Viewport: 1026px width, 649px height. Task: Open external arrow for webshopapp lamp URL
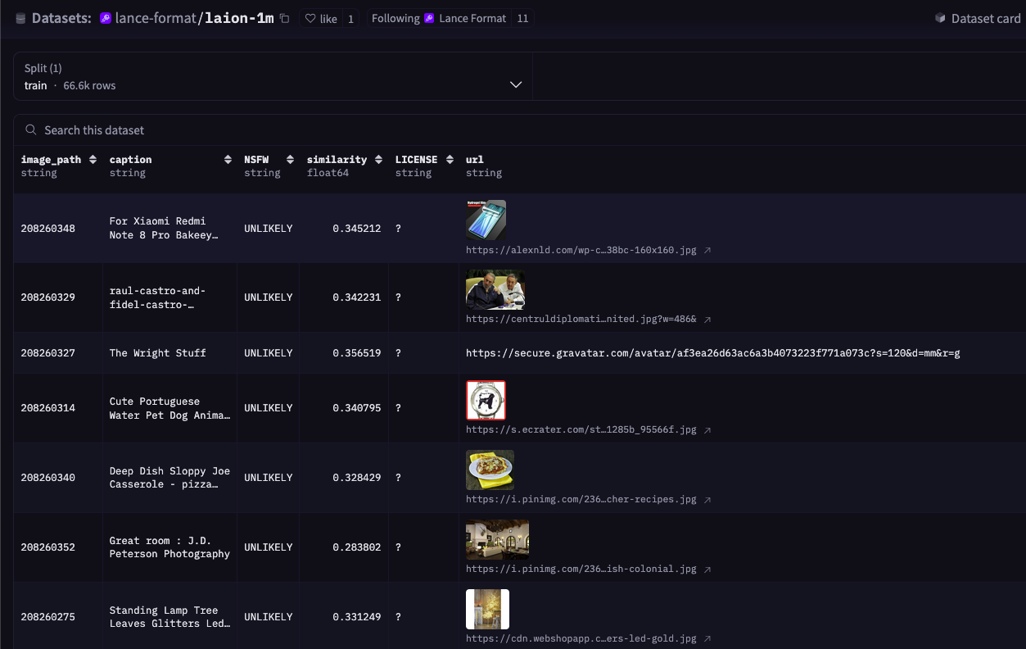coord(707,639)
